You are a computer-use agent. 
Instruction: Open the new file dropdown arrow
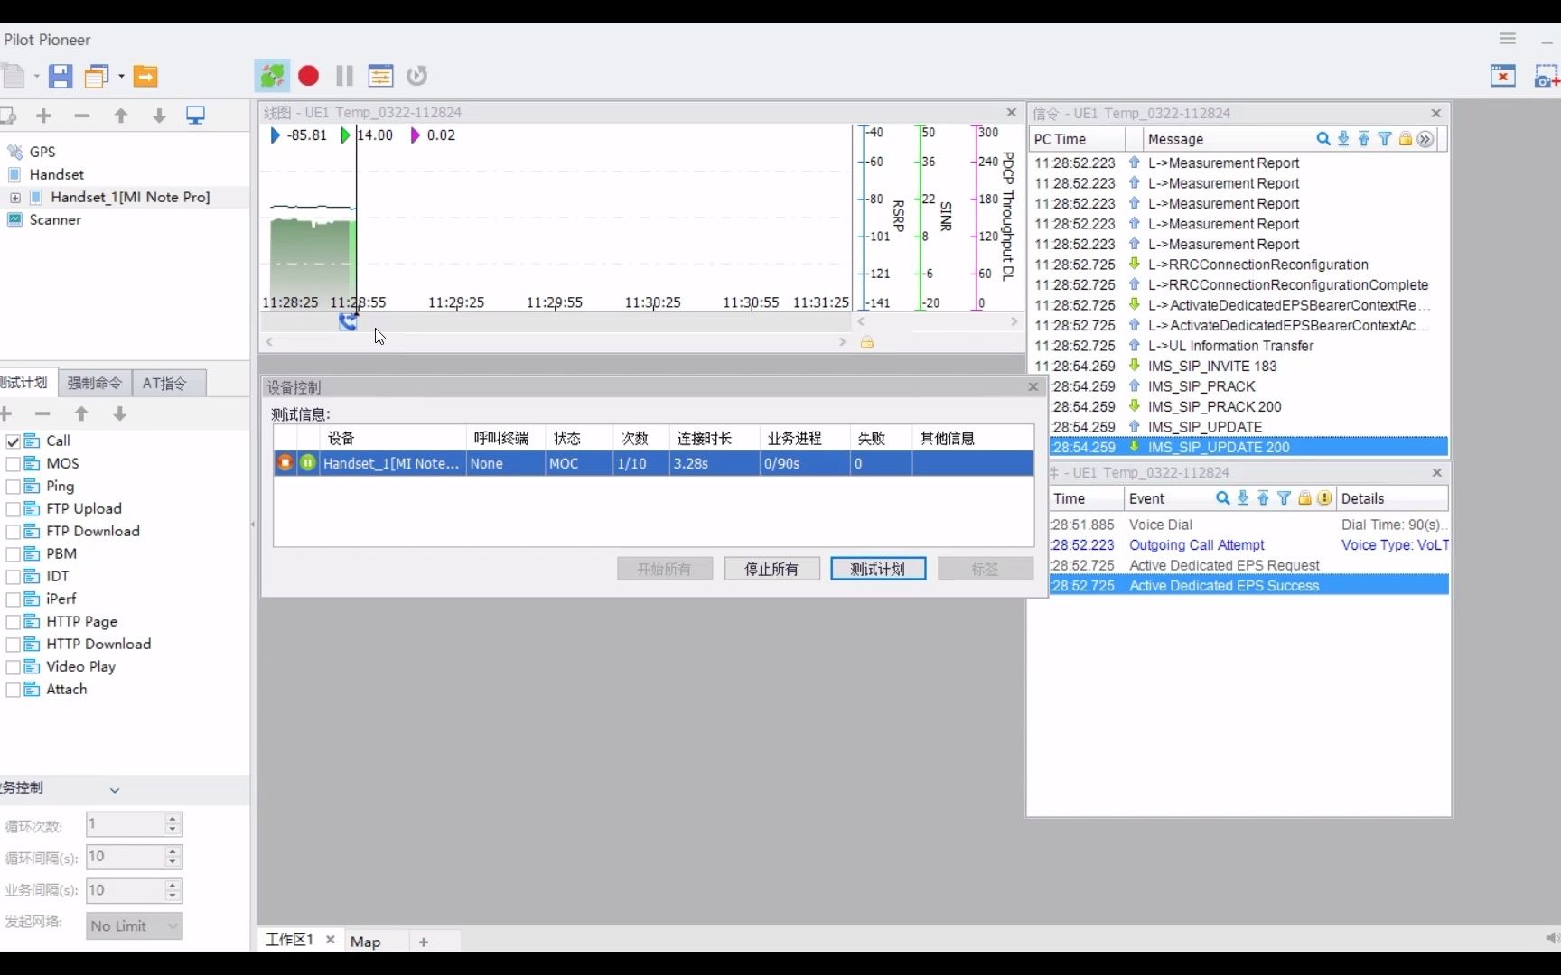(x=37, y=77)
